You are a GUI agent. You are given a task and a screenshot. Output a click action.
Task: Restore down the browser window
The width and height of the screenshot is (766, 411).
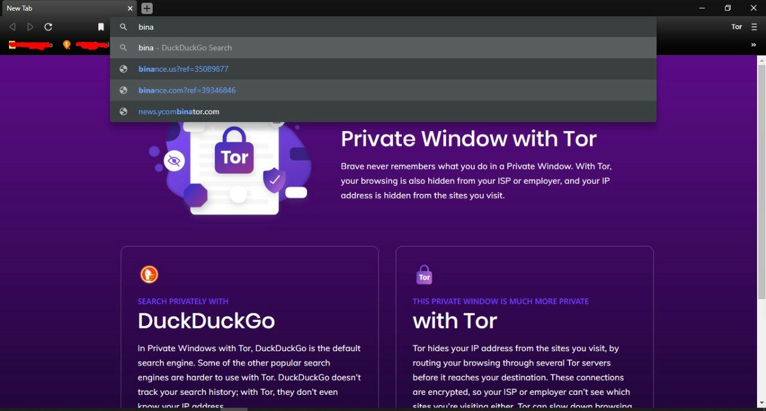728,8
